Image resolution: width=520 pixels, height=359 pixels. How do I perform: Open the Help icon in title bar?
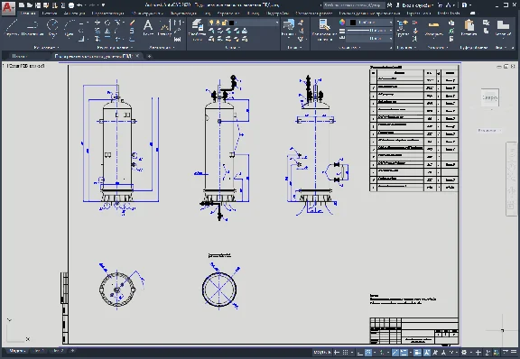point(465,5)
